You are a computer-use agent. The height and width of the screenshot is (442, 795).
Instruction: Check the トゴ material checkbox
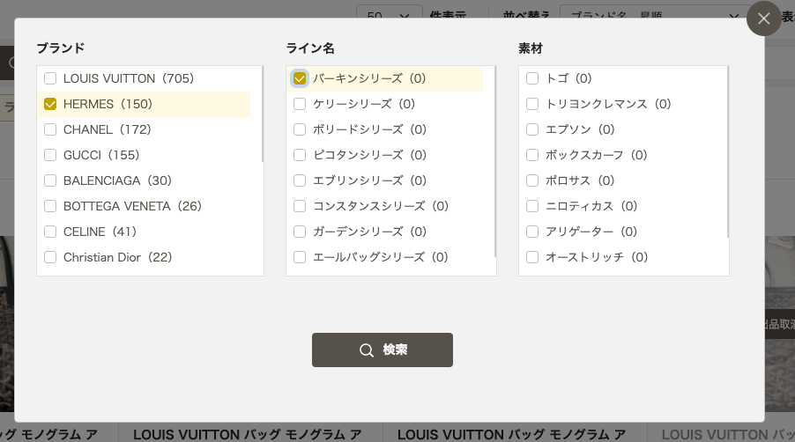(532, 78)
